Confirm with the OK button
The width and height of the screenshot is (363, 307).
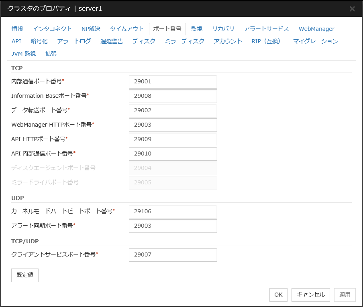(278, 295)
